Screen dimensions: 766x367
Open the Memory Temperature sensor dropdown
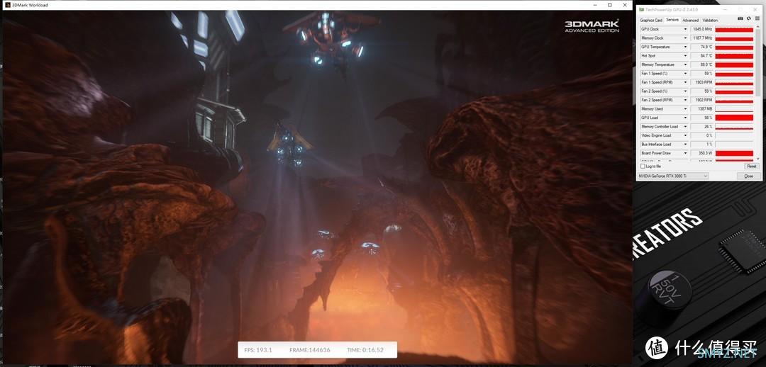coord(685,64)
